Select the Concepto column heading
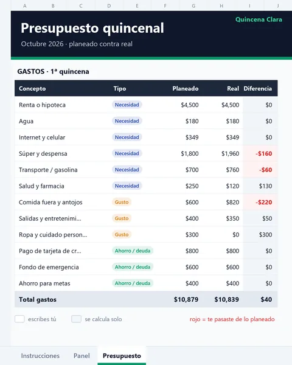292x365 pixels. click(x=32, y=88)
